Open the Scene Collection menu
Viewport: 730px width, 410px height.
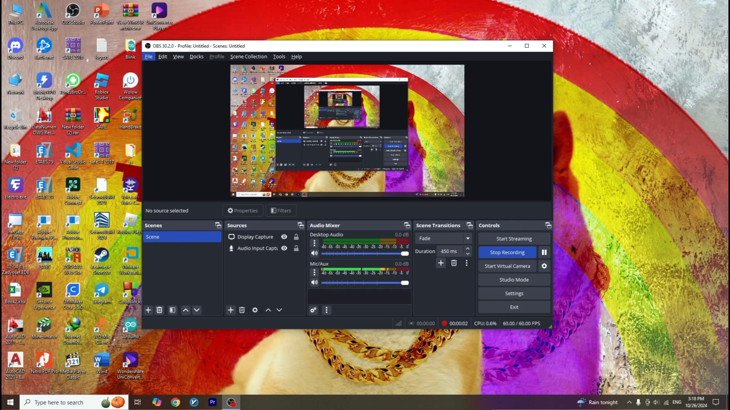248,57
